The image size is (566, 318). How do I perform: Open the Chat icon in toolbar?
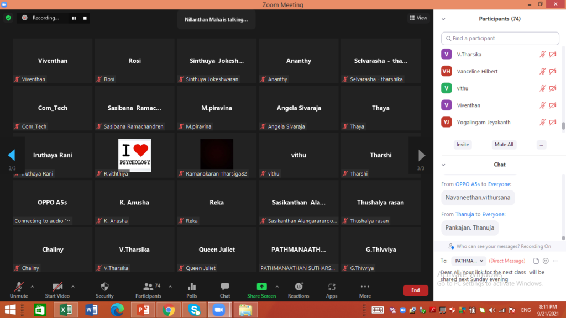coord(225,287)
